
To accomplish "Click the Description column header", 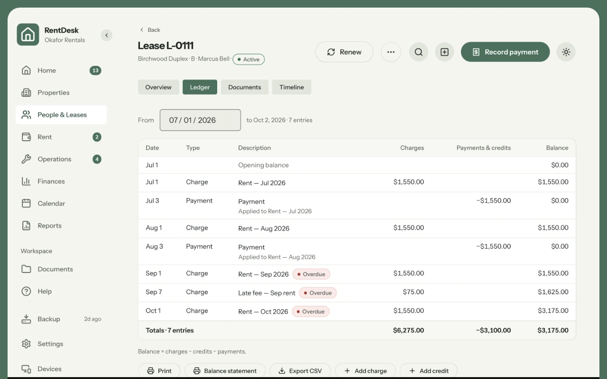I will point(255,148).
